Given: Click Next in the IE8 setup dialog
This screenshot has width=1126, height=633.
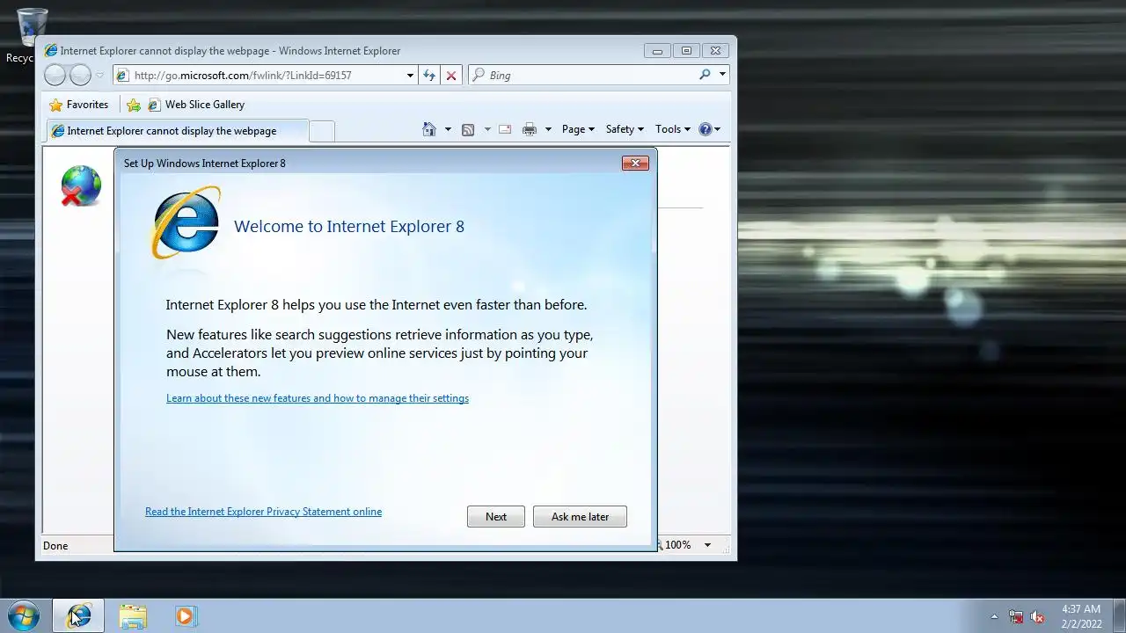Looking at the screenshot, I should pos(496,517).
